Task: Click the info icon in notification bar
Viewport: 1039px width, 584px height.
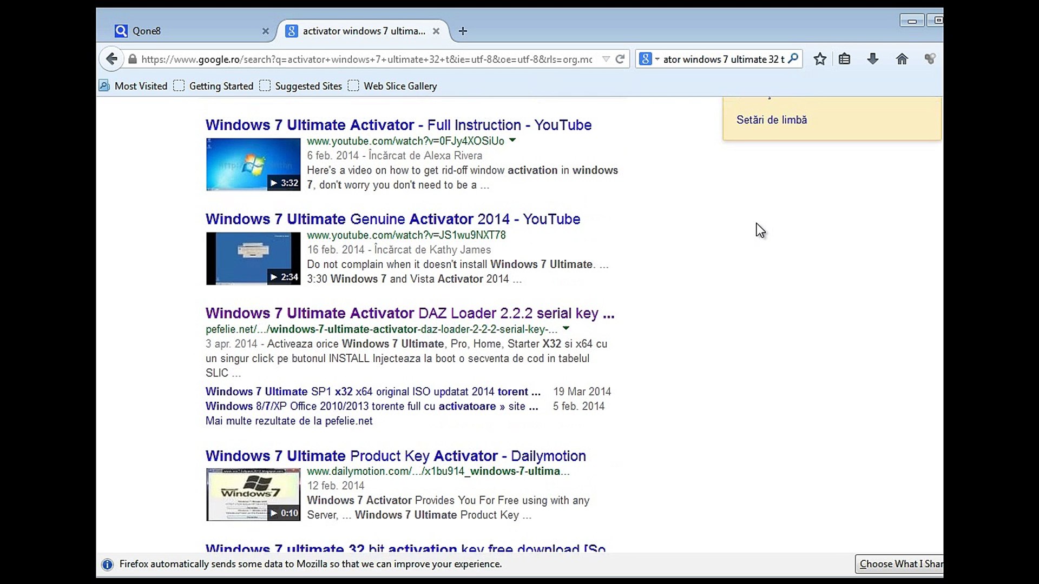Action: coord(107,565)
